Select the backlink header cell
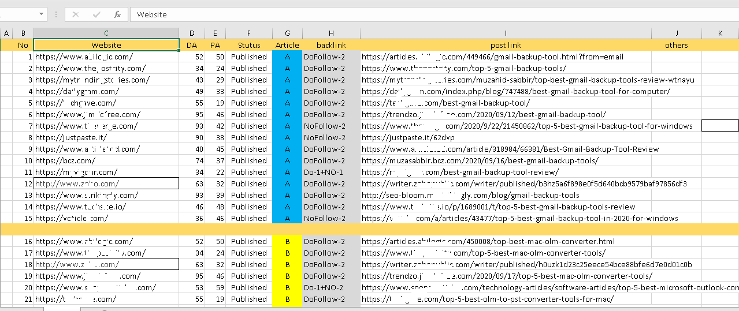The width and height of the screenshot is (739, 311). point(331,45)
